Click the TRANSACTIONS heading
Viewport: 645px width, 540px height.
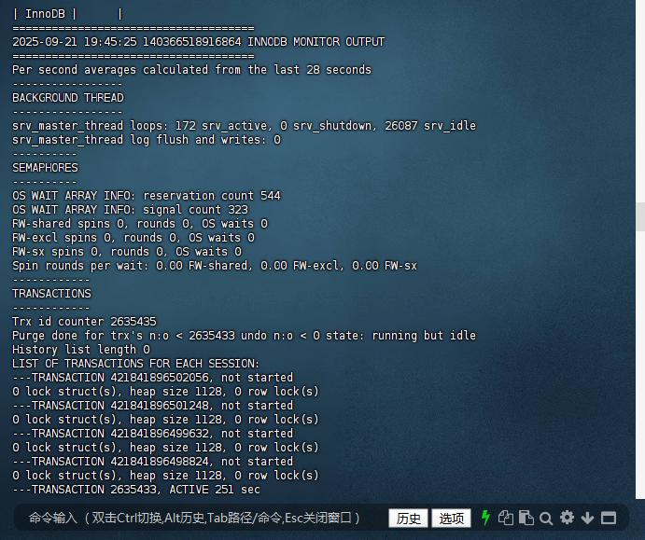(52, 294)
